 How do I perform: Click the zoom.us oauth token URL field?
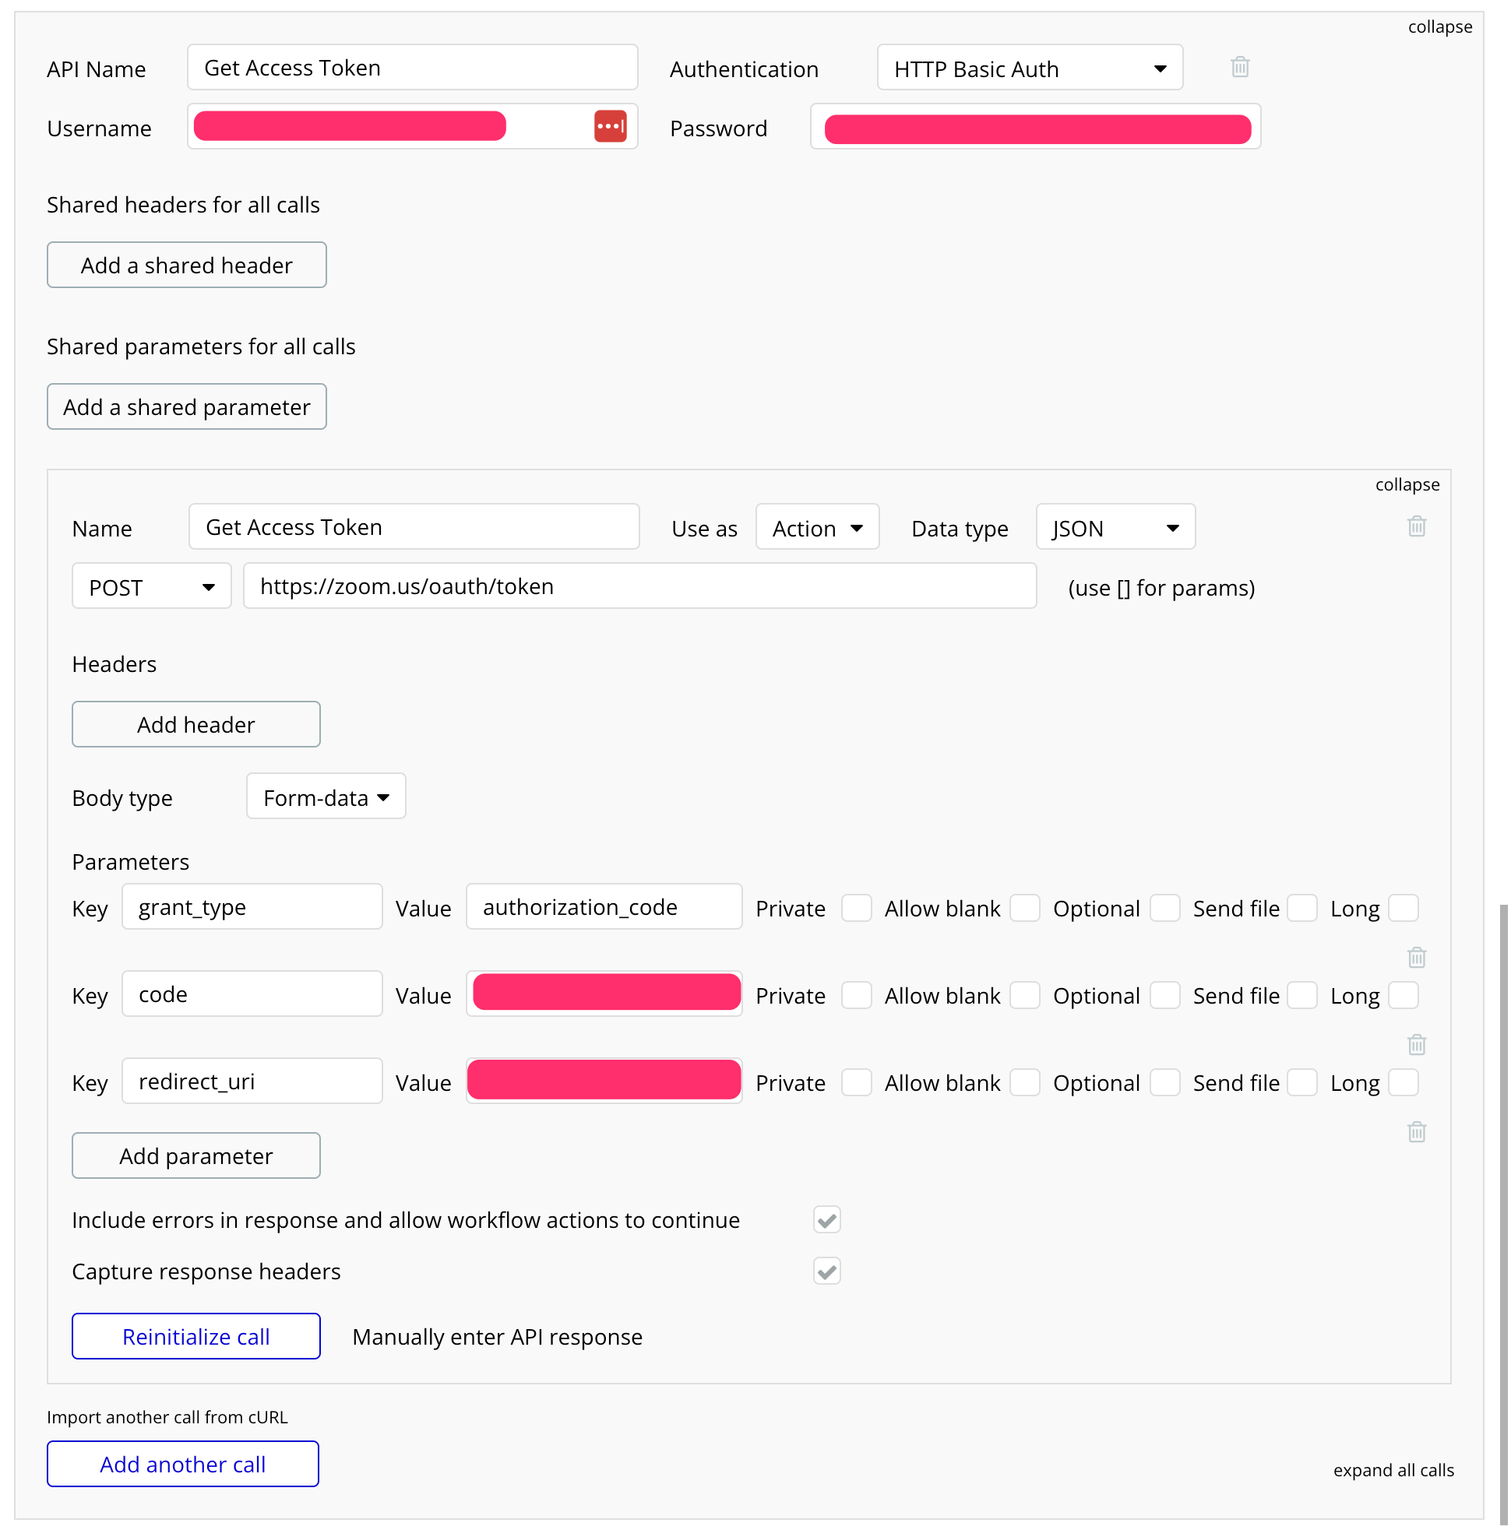coord(639,586)
